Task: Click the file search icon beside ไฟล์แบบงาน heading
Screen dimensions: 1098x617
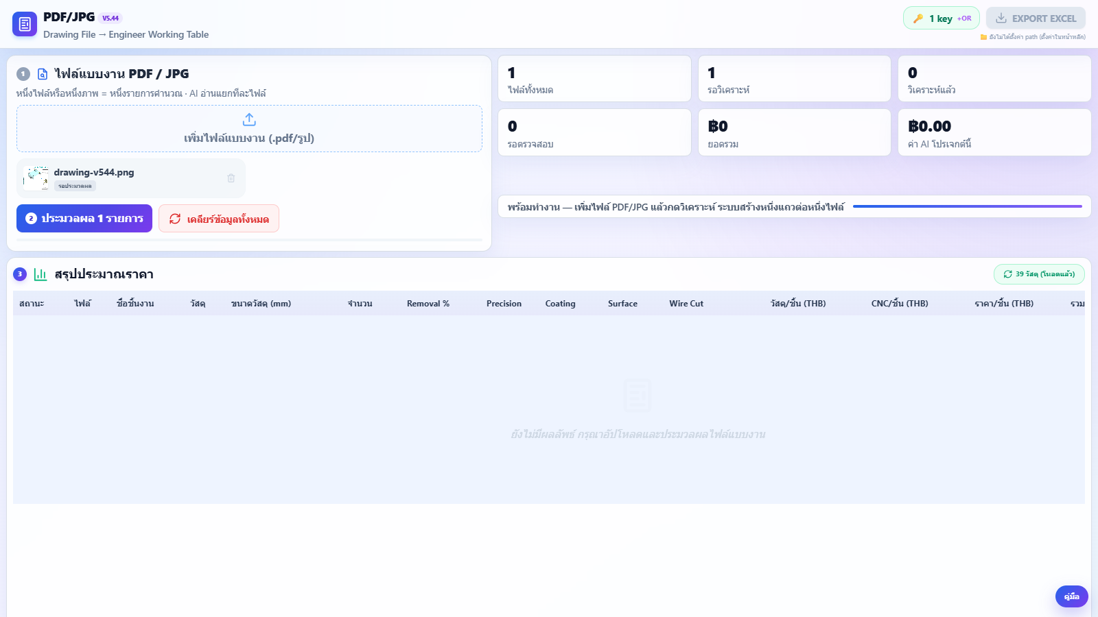Action: [43, 74]
